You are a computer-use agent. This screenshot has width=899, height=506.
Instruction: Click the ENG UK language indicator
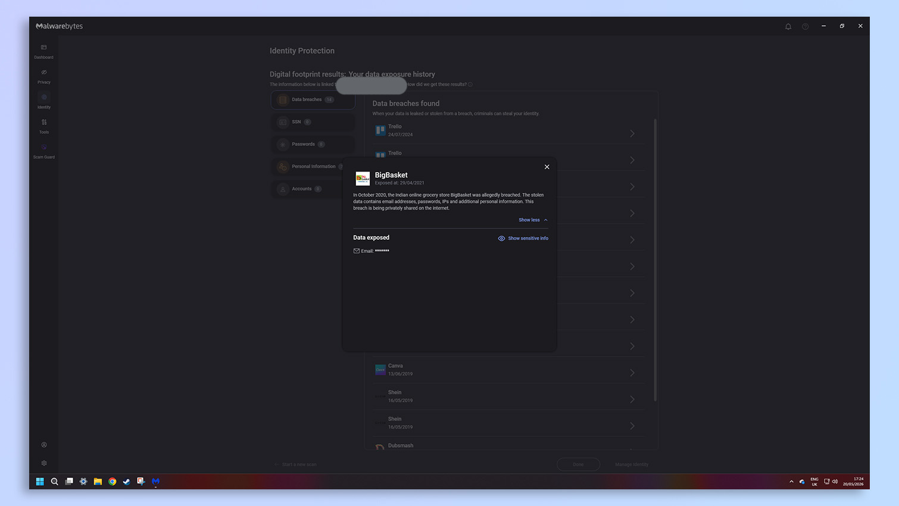tap(814, 482)
